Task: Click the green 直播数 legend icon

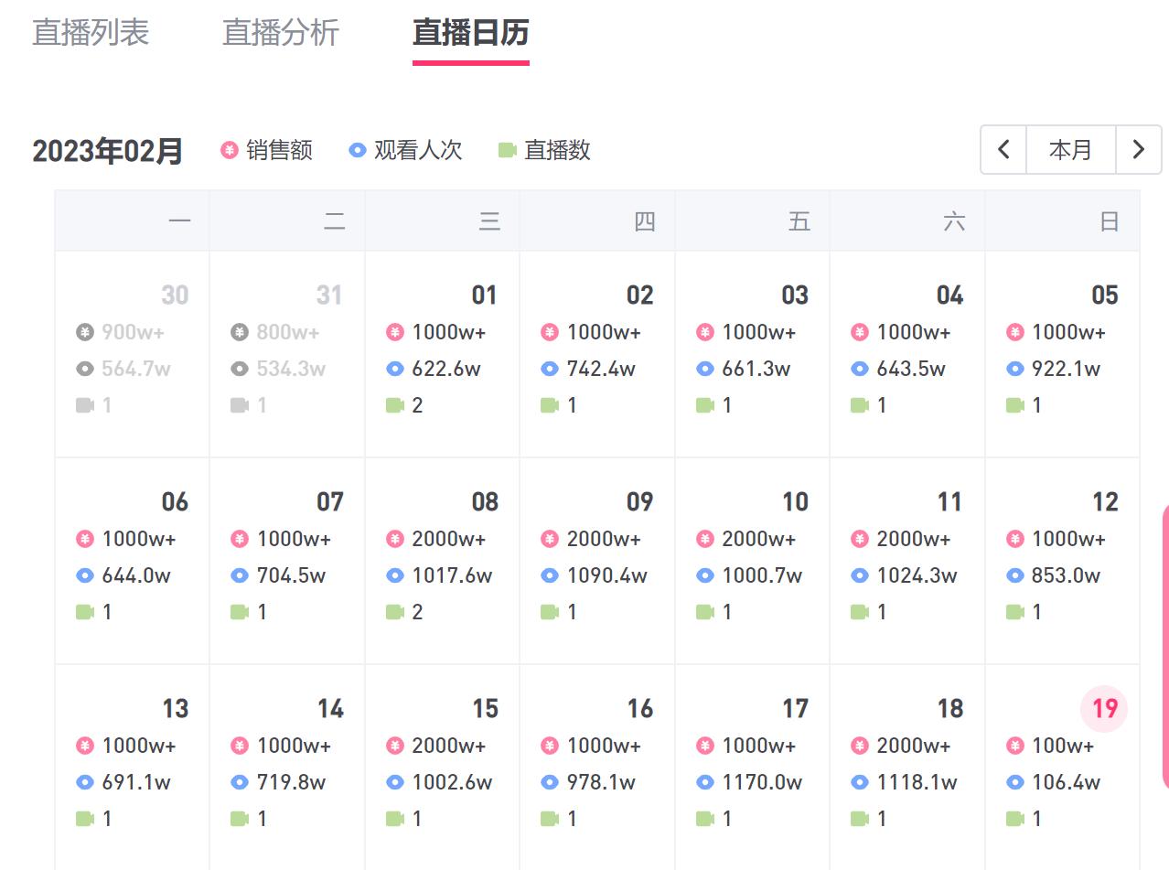Action: coord(507,150)
